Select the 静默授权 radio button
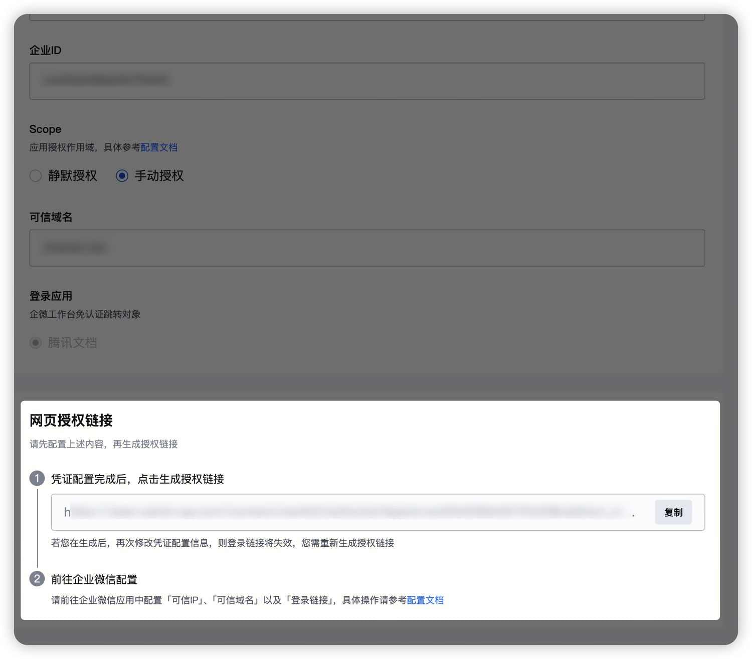 click(36, 176)
